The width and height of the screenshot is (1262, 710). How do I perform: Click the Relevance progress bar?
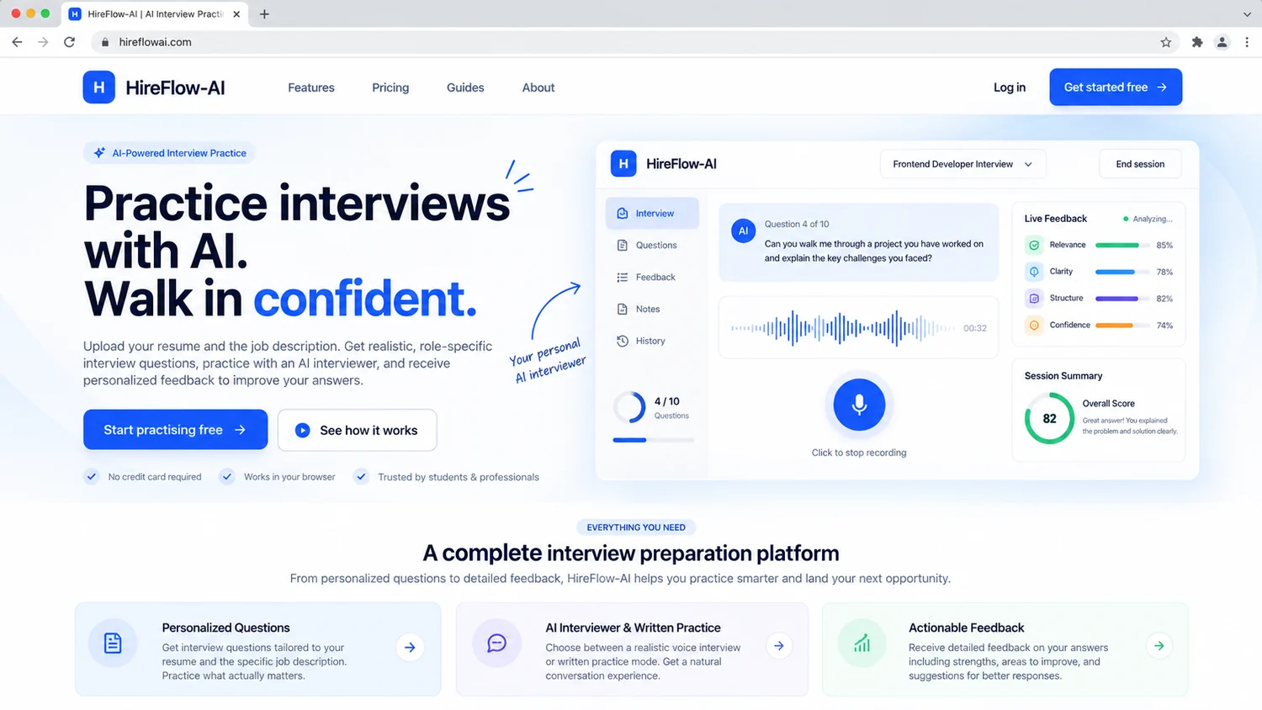1122,246
